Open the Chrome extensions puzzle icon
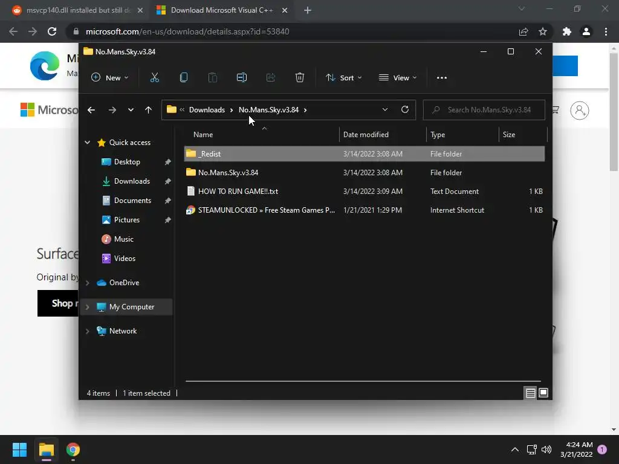This screenshot has width=619, height=464. [567, 31]
